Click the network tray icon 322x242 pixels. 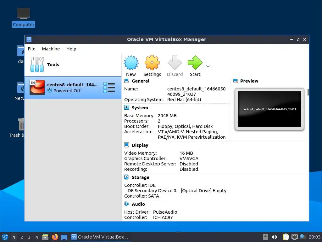pos(294,237)
